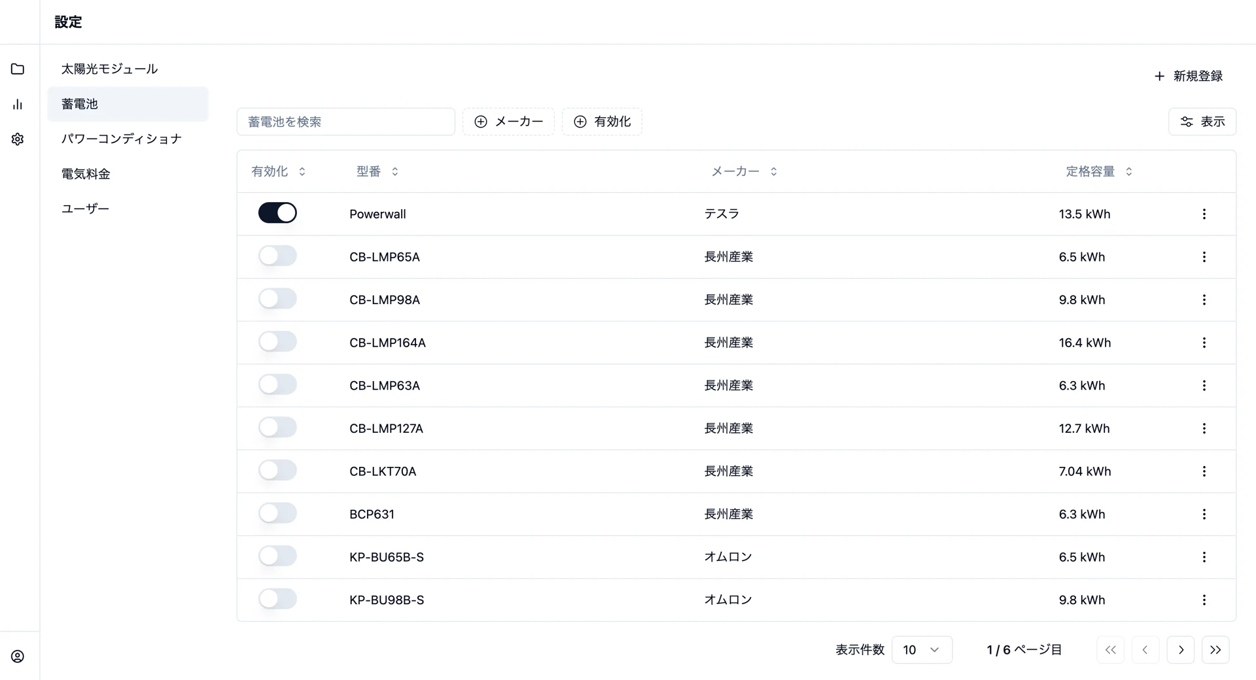Enable the CB-LMP164A toggle
Viewport: 1256px width, 680px height.
[x=277, y=341]
